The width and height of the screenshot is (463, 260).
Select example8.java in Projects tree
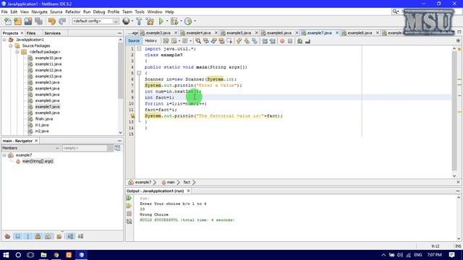pos(47,113)
